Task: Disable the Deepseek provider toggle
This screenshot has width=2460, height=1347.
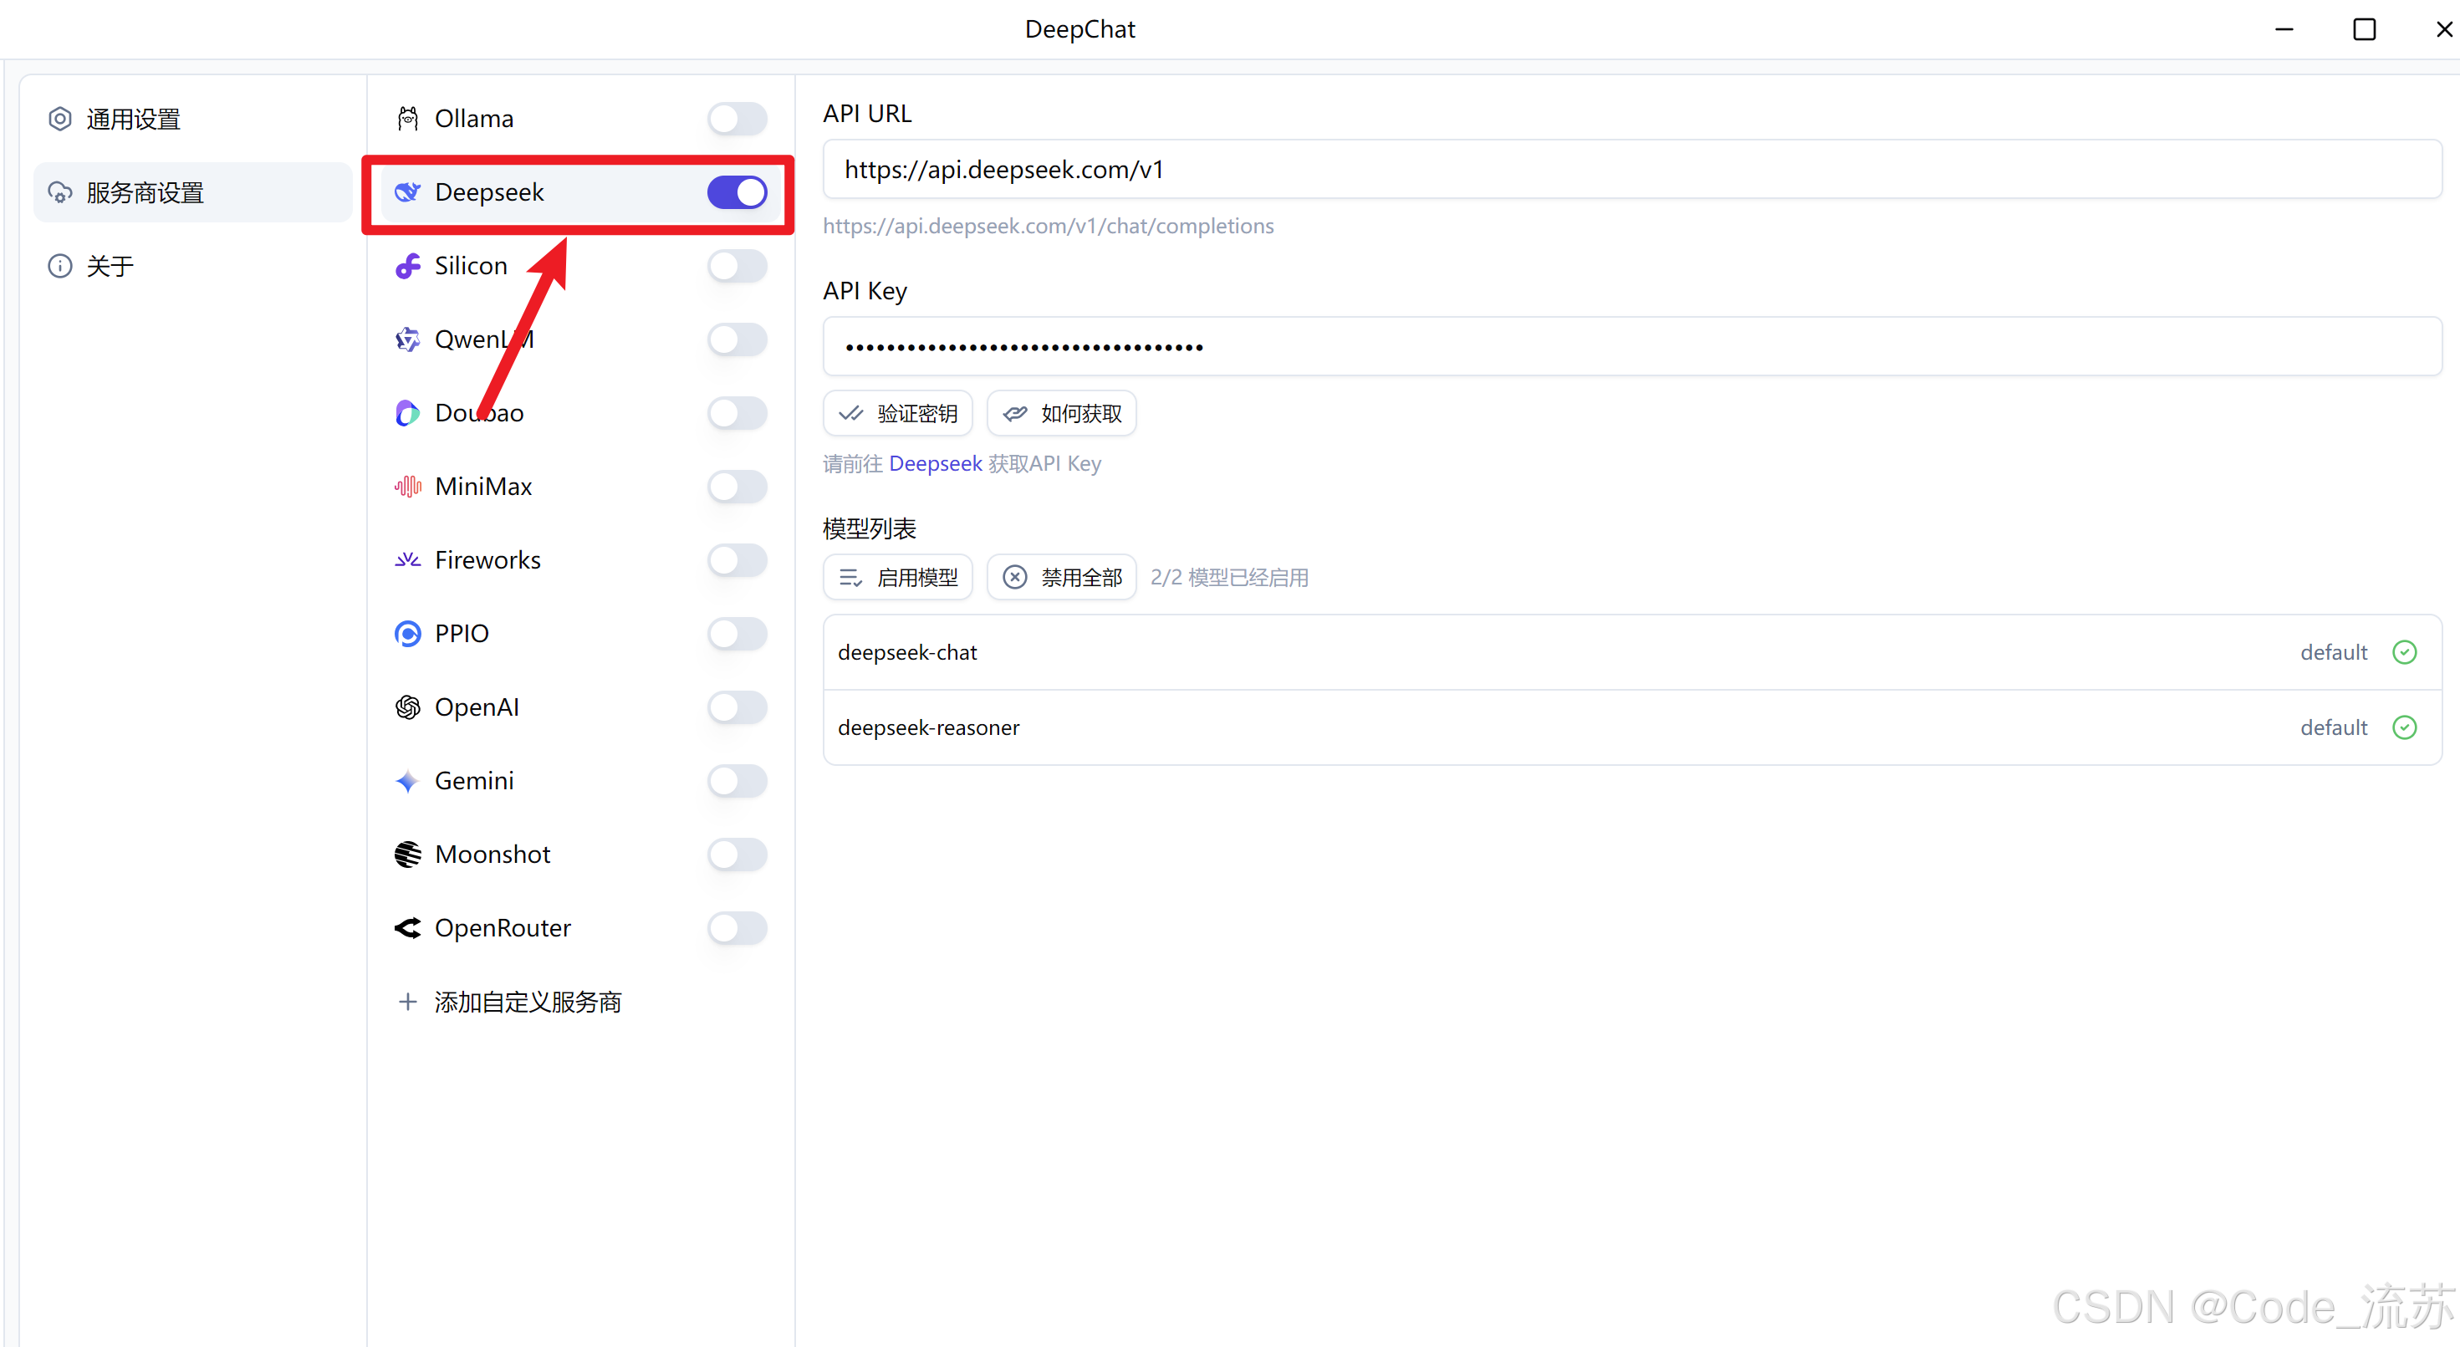Action: point(737,191)
